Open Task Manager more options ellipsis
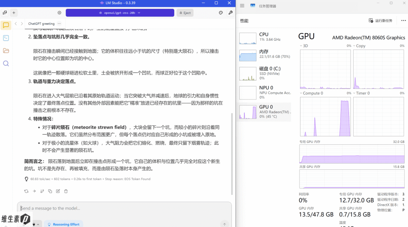 point(403,20)
